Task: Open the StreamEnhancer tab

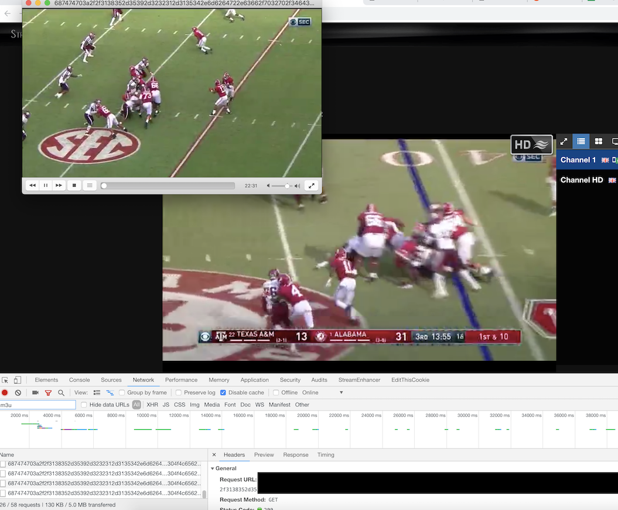Action: pos(360,380)
